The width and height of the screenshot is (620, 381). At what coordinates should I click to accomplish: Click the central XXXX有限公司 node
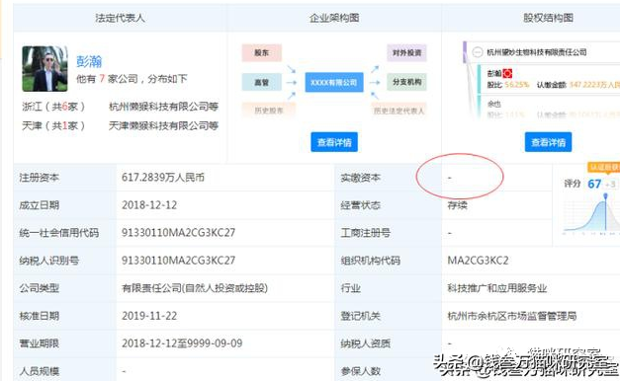coord(334,83)
